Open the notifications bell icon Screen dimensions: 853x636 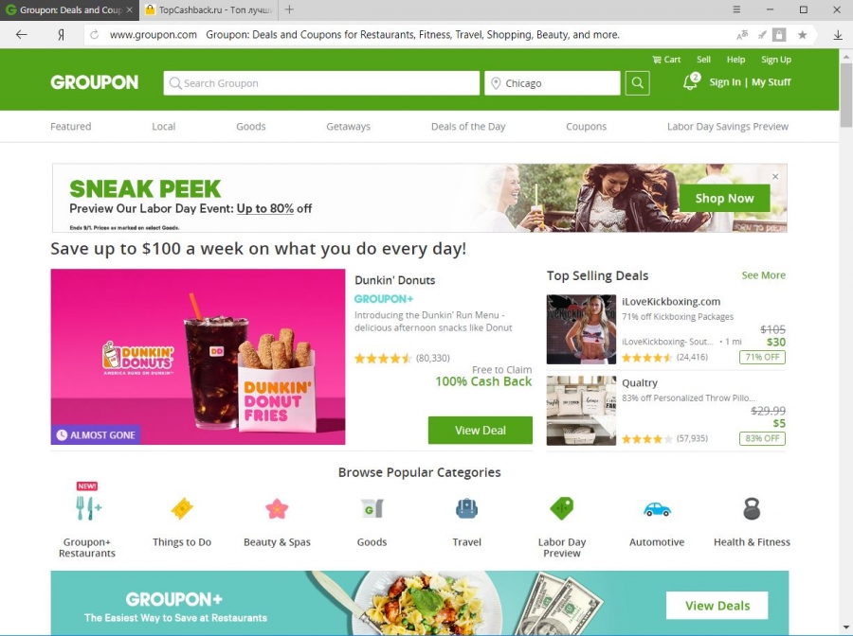coord(692,81)
